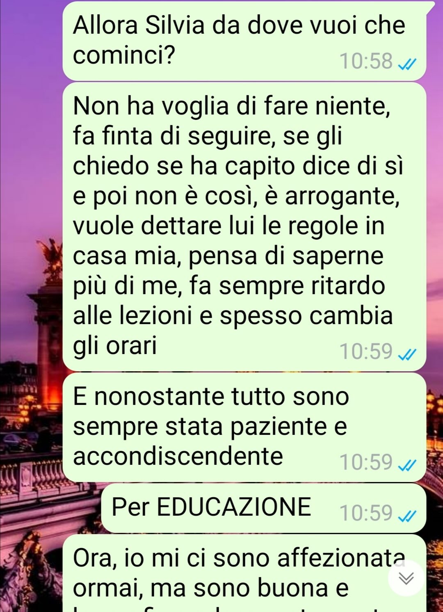The height and width of the screenshot is (612, 443).
Task: Tap the blue double-check after 'gli orari' message
Action: click(408, 354)
